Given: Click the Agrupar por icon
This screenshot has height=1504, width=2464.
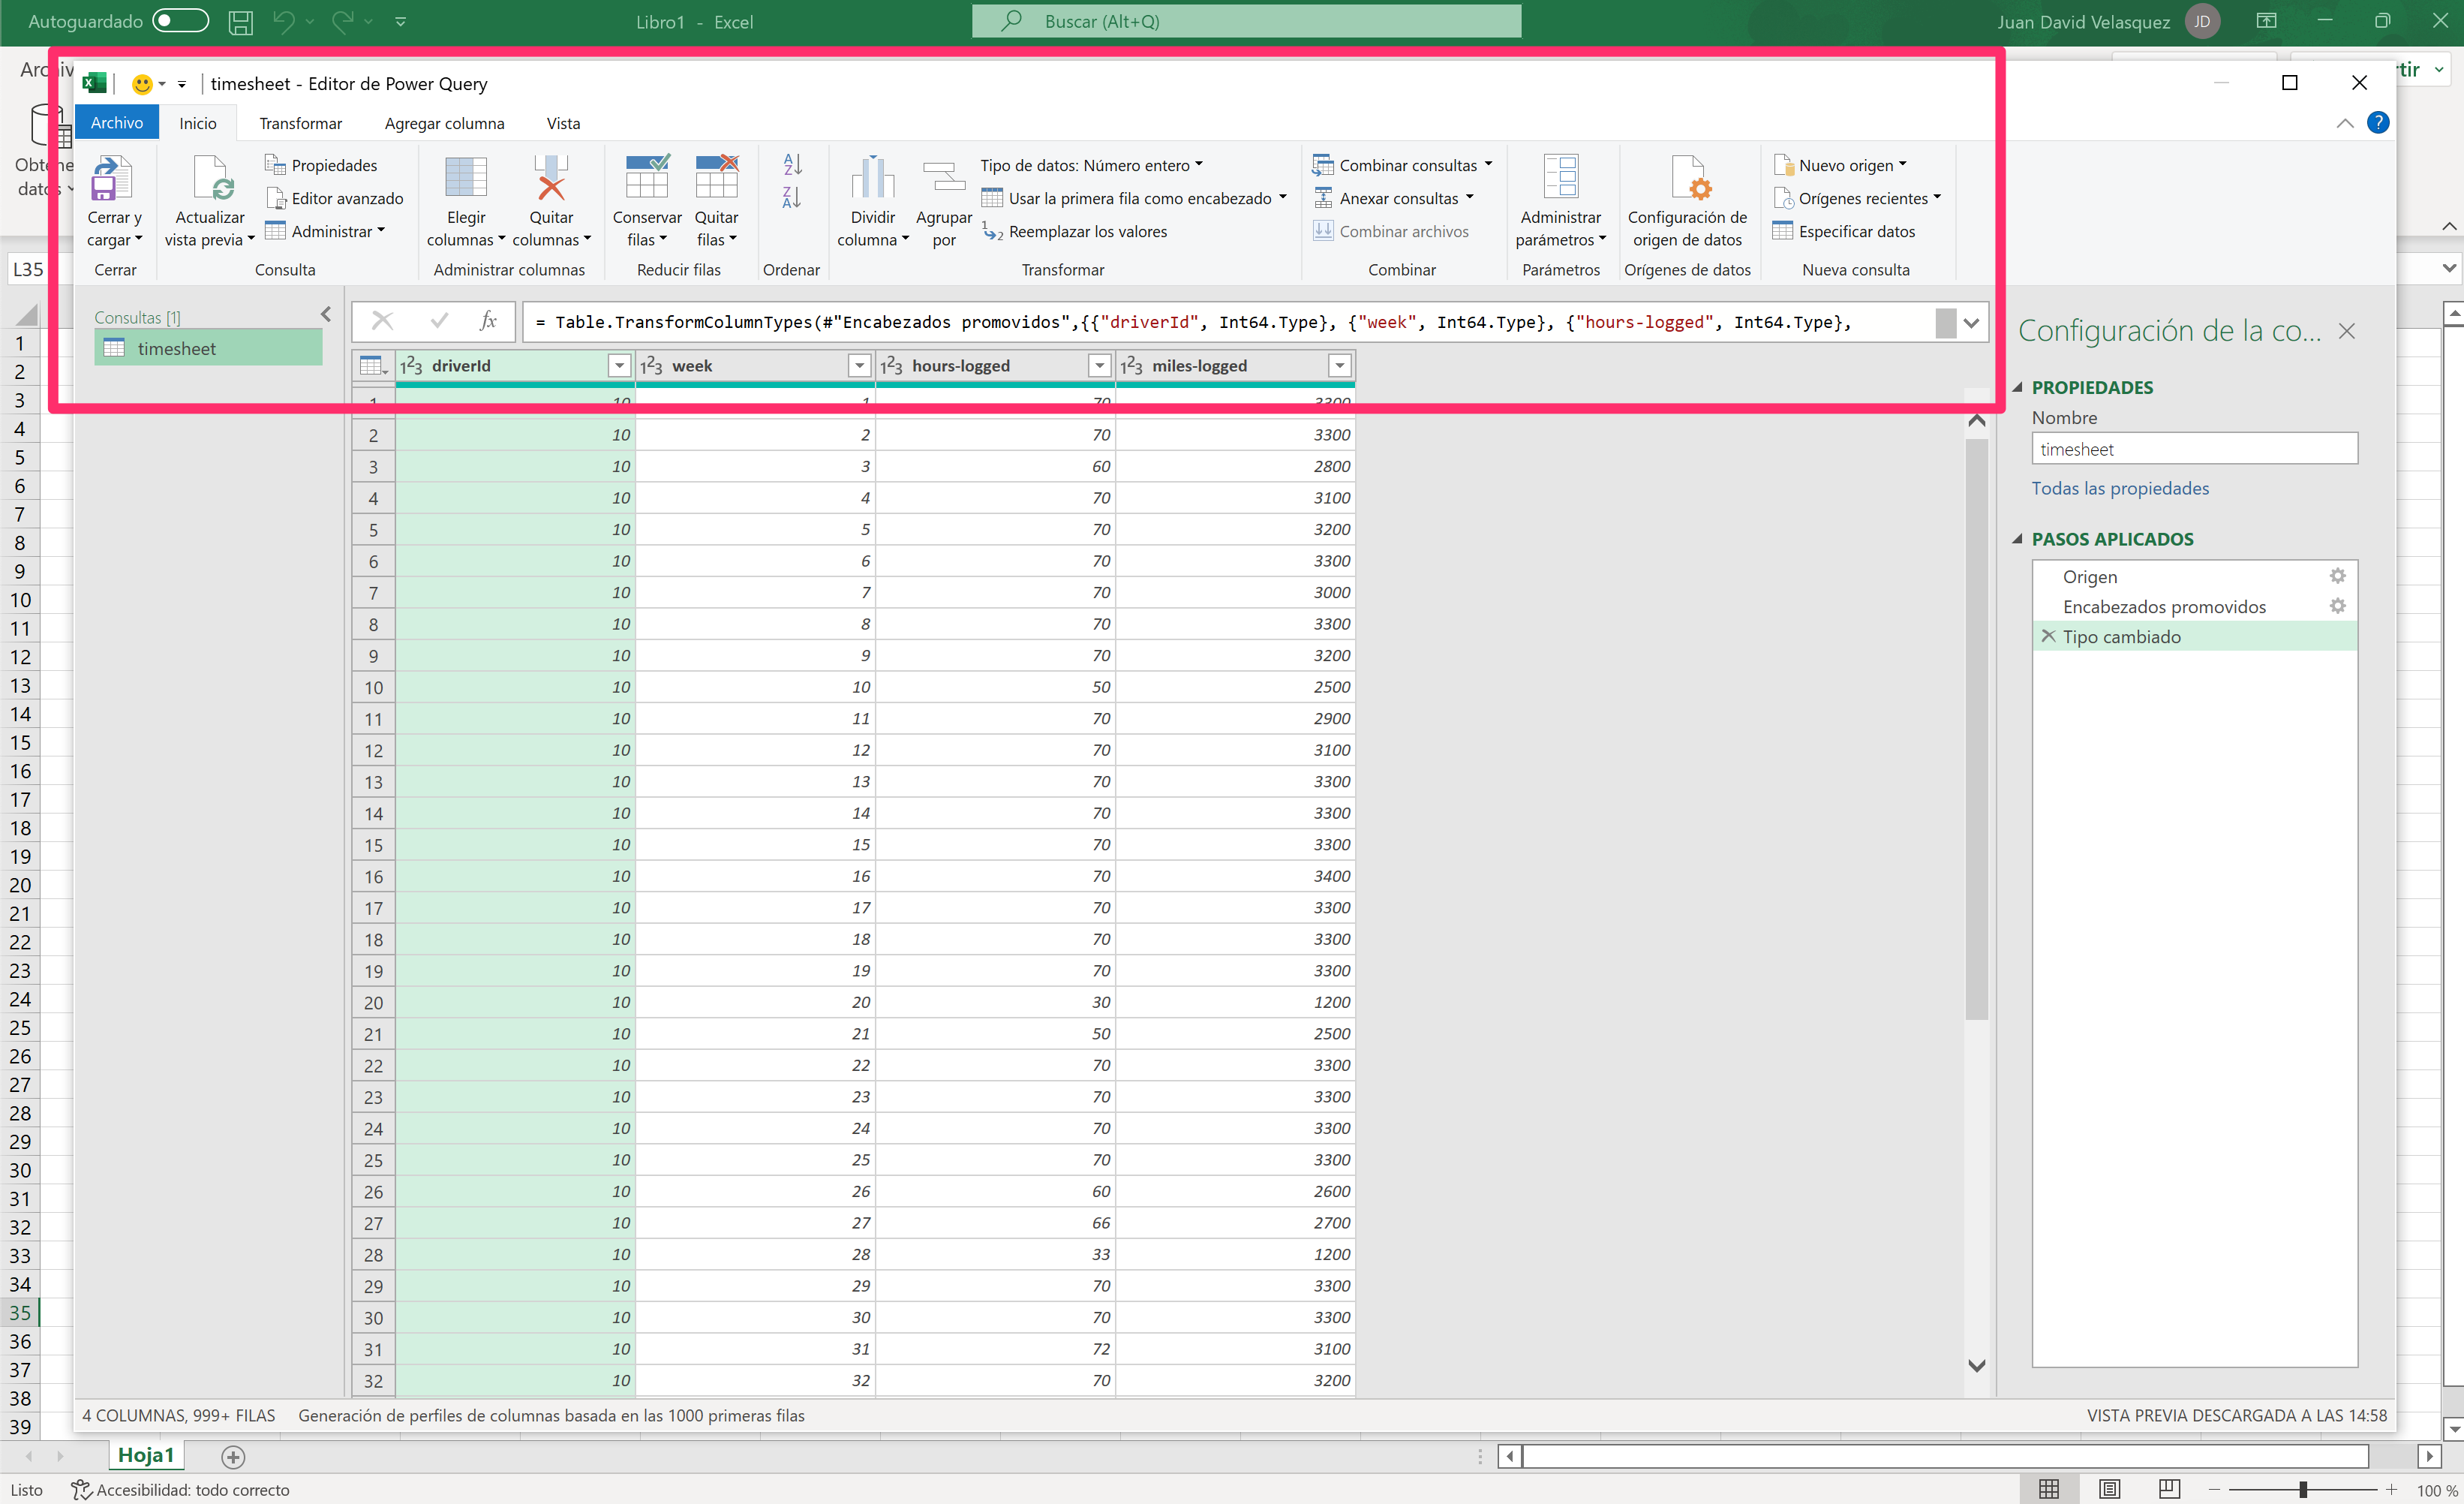Looking at the screenshot, I should (x=943, y=178).
